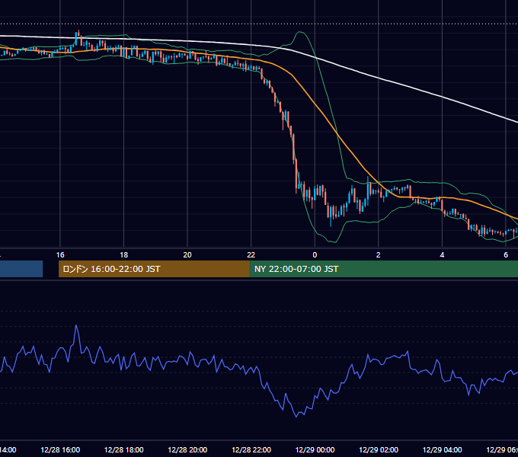Select the white dotted horizontal price line

click(x=259, y=24)
